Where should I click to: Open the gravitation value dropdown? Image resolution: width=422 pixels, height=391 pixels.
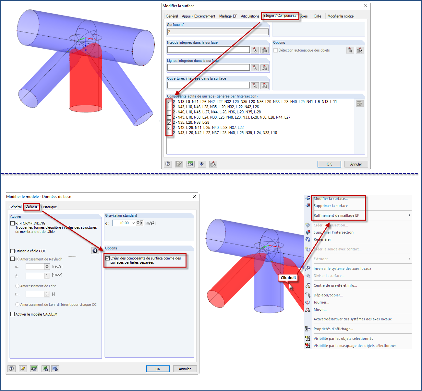(x=134, y=223)
